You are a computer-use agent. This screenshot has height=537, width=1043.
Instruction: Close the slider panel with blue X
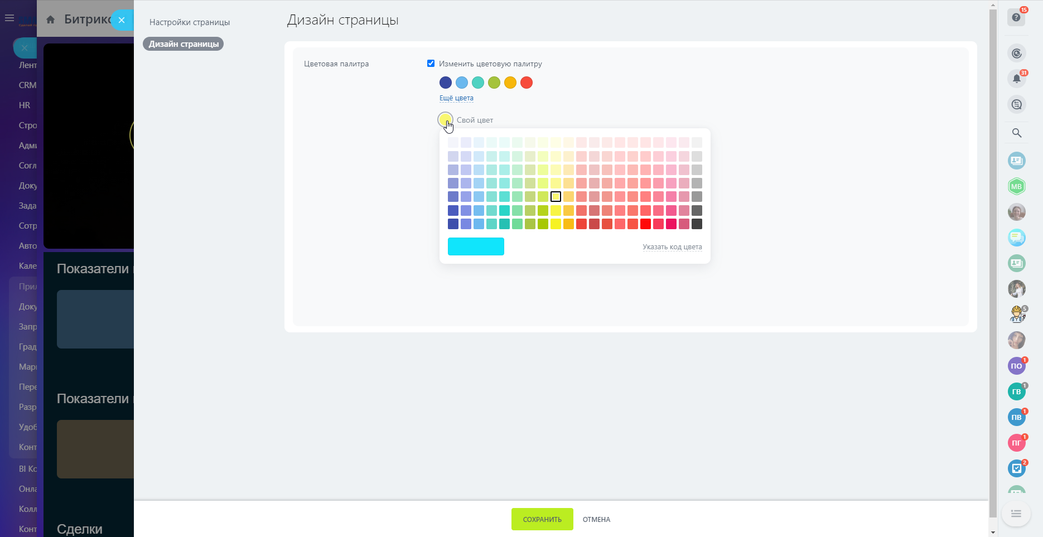(122, 20)
